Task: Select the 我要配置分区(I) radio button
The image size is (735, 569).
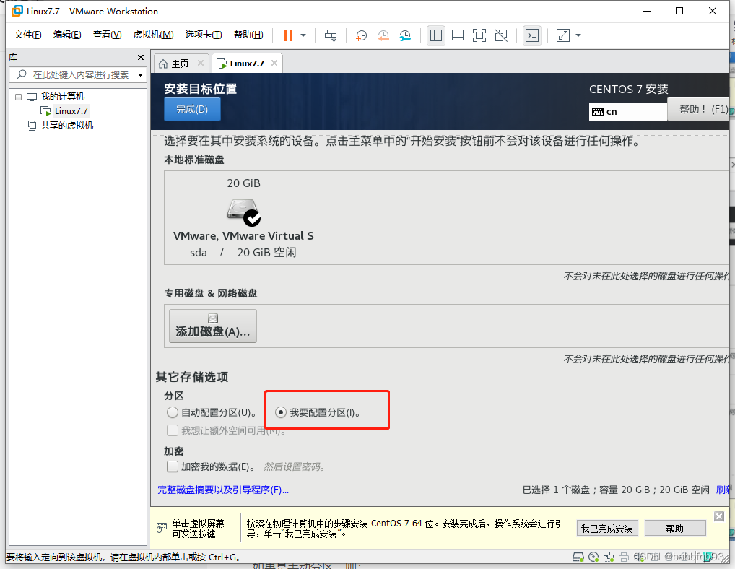Action: coord(281,412)
